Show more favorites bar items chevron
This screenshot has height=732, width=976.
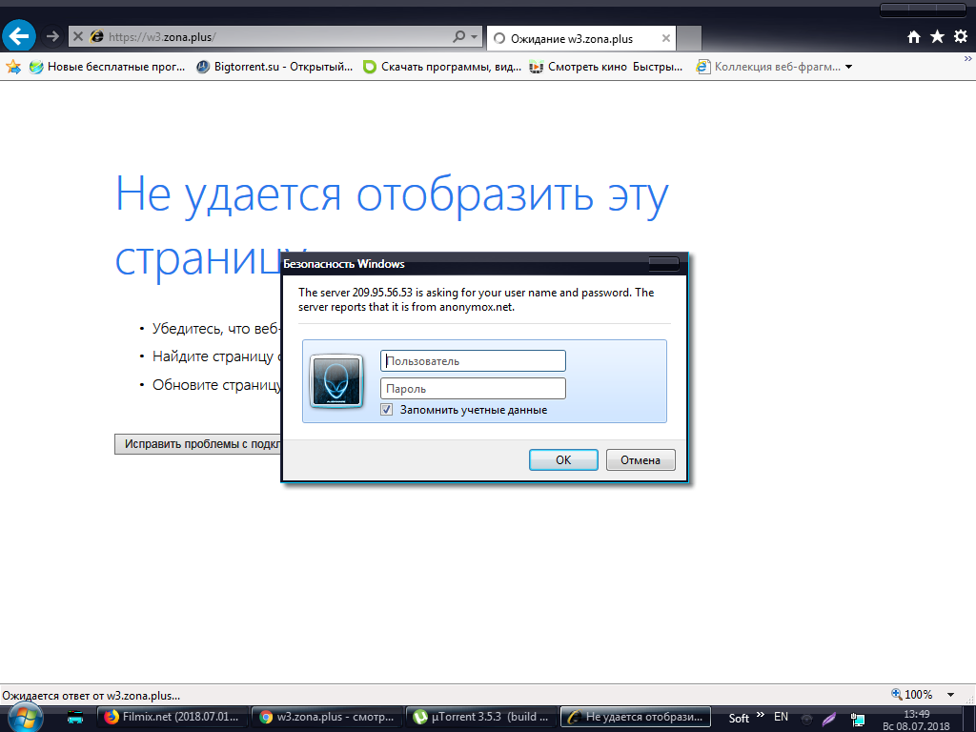968,58
